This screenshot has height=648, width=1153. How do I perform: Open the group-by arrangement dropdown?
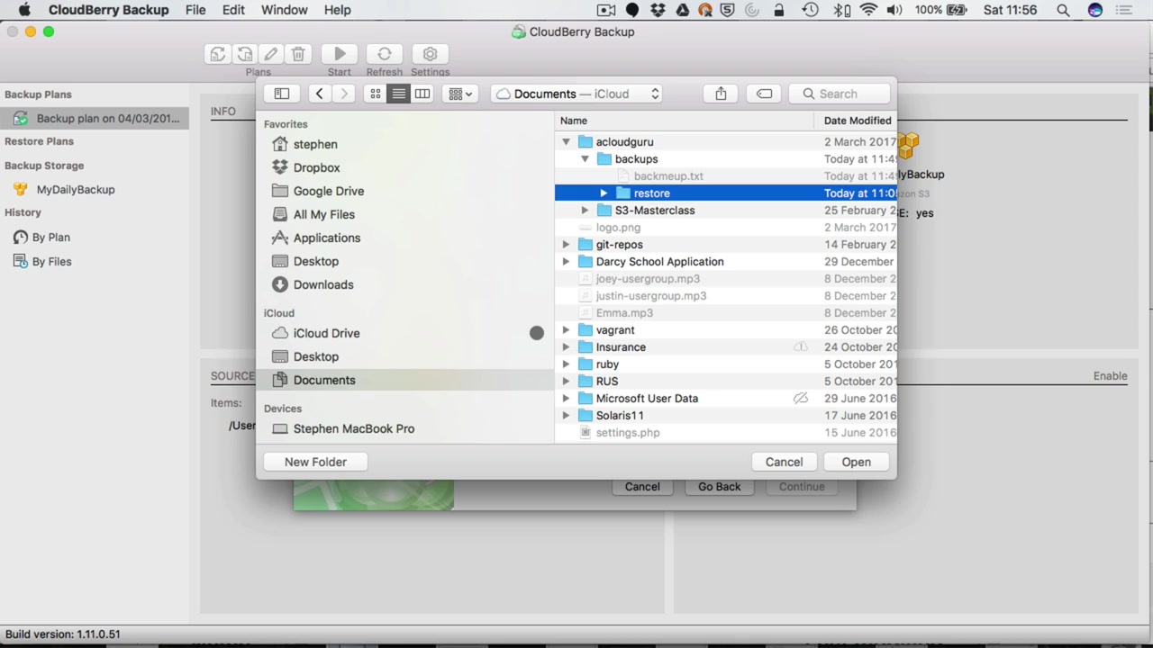point(459,94)
